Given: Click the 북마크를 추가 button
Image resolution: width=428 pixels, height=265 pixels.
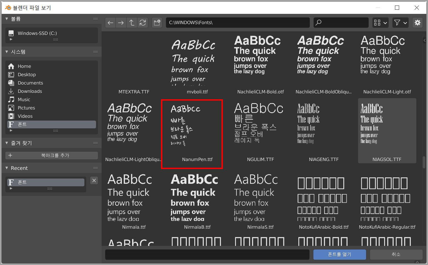Looking at the screenshot, I should (52, 155).
